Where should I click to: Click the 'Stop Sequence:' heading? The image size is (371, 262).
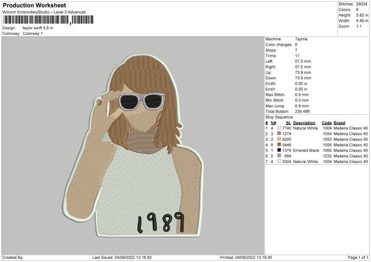point(279,117)
